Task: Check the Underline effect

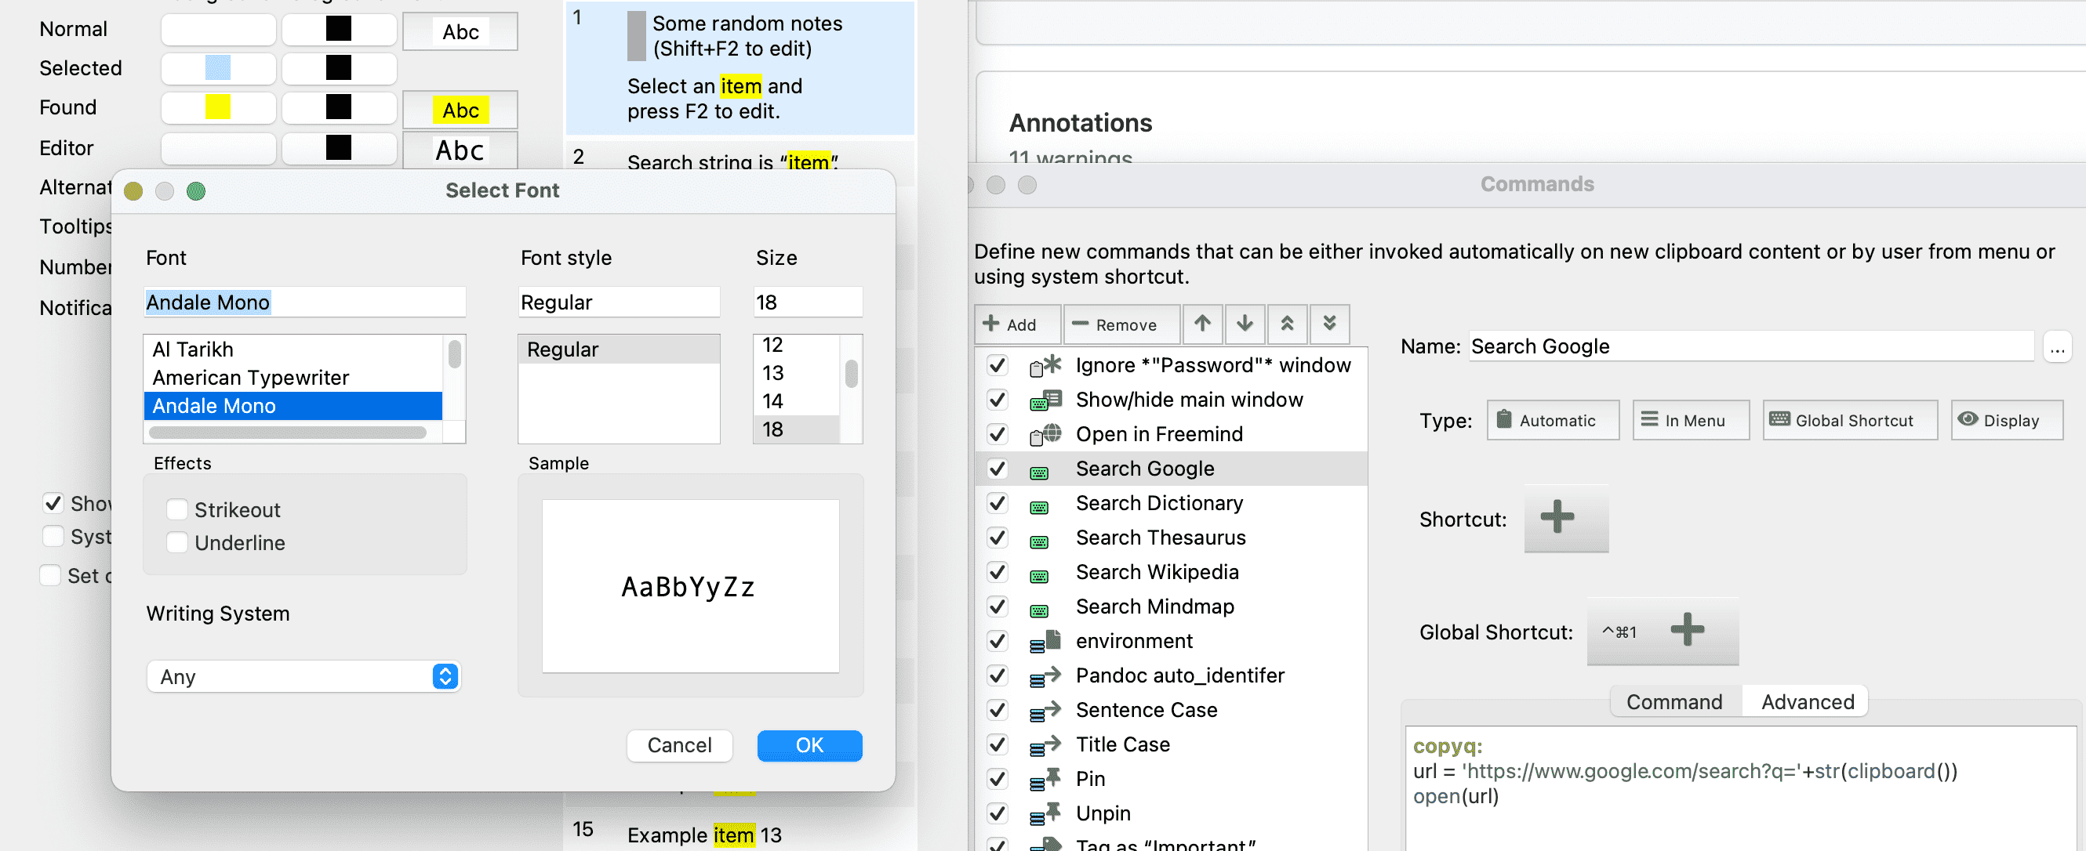Action: tap(177, 543)
